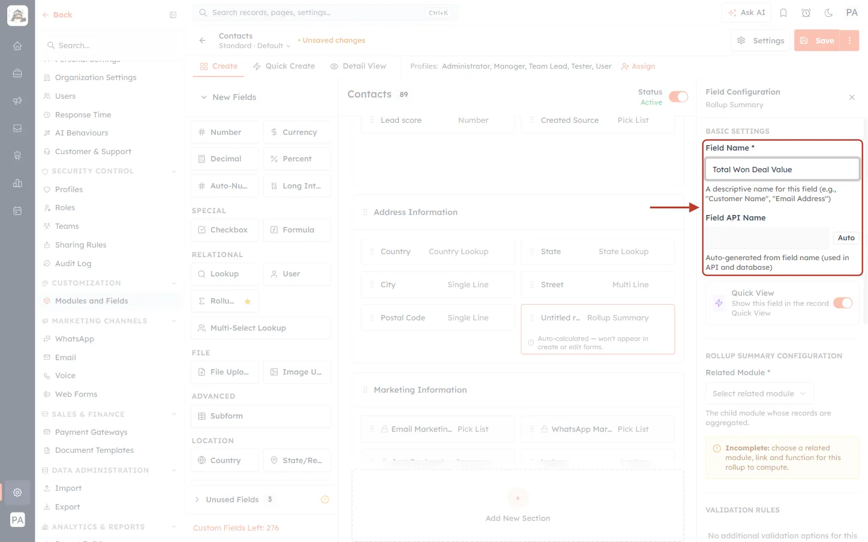Click the Unused Fields warning icon
868x542 pixels.
pyautogui.click(x=325, y=499)
